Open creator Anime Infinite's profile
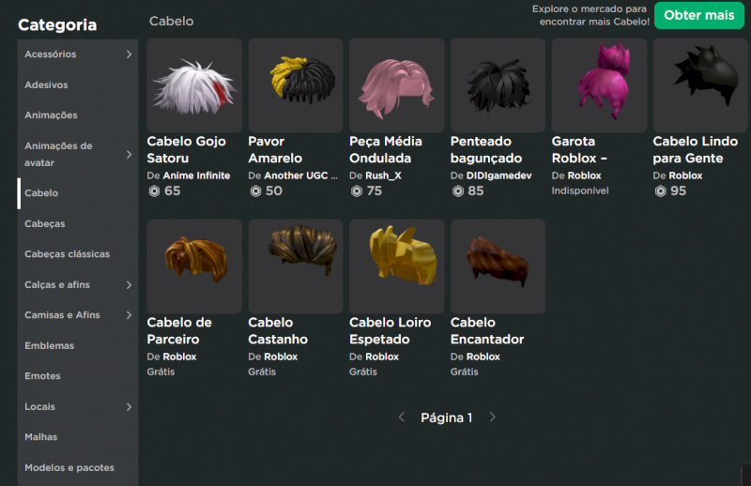 coord(196,175)
